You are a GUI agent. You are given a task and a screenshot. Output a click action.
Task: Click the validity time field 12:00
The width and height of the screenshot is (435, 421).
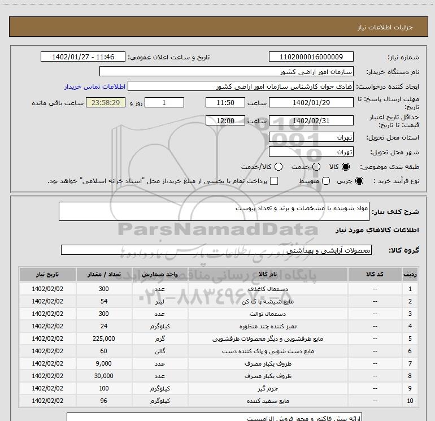point(225,120)
